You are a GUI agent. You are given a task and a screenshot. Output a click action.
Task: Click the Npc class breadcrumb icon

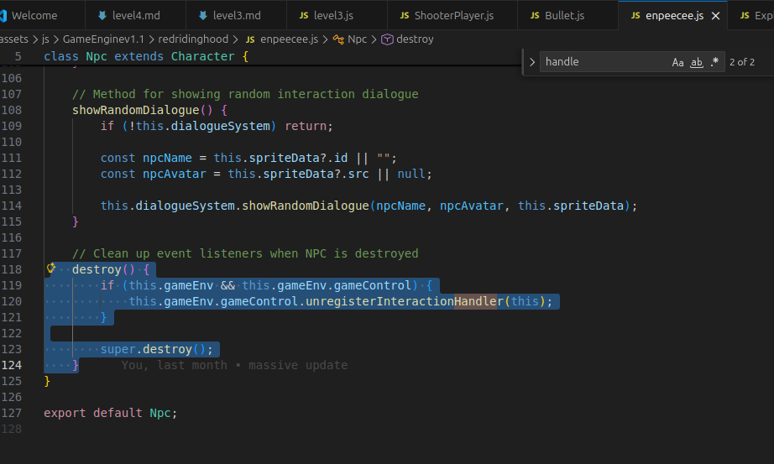tap(338, 39)
